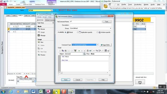Click the Name Editor... button
167x94 pixels.
[x=106, y=45]
